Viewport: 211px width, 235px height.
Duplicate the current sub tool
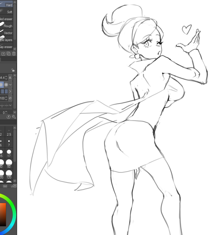[9, 54]
